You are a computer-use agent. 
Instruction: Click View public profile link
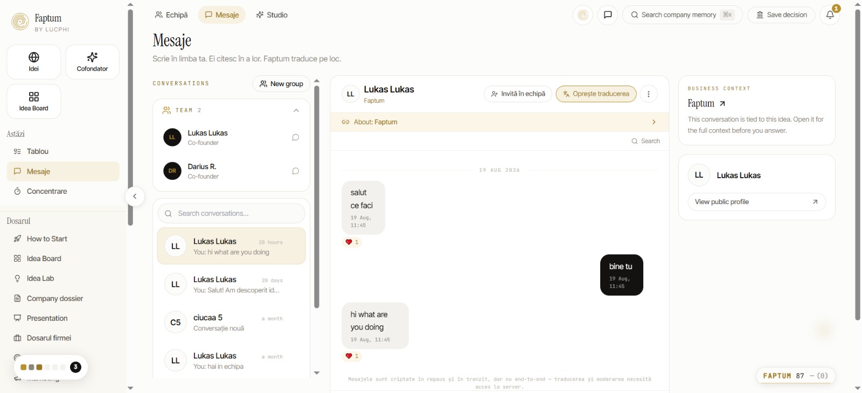tap(756, 202)
